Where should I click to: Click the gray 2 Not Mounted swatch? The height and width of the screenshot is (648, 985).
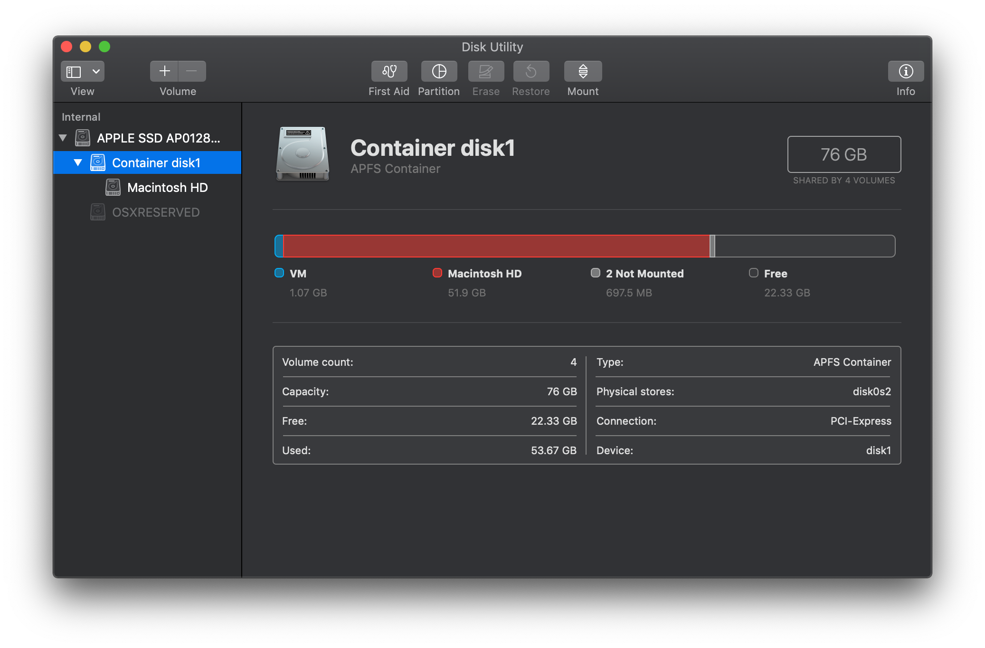click(x=595, y=273)
